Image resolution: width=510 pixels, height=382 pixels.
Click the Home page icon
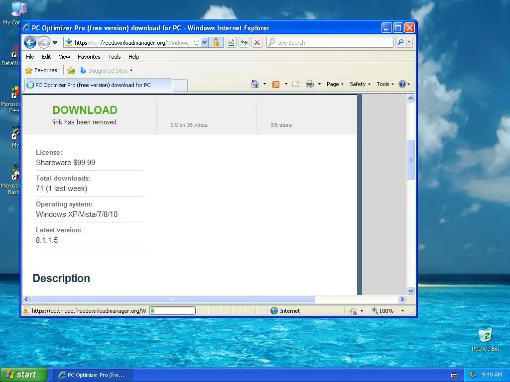coord(255,84)
